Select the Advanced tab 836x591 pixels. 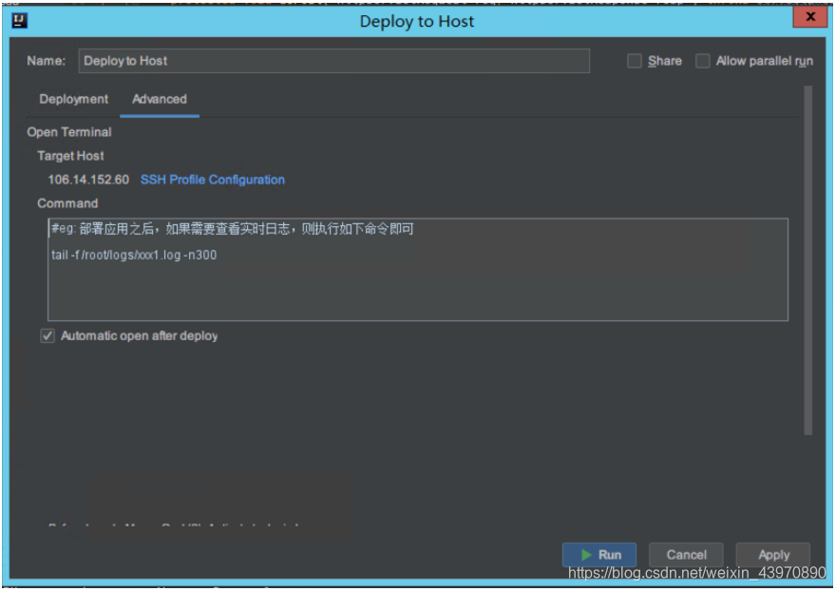(x=160, y=99)
